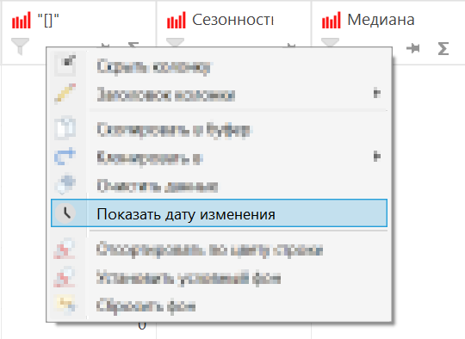Expand the submenu arrow of the pencil-icon entry
Viewport: 465px width, 339px height.
click(377, 94)
